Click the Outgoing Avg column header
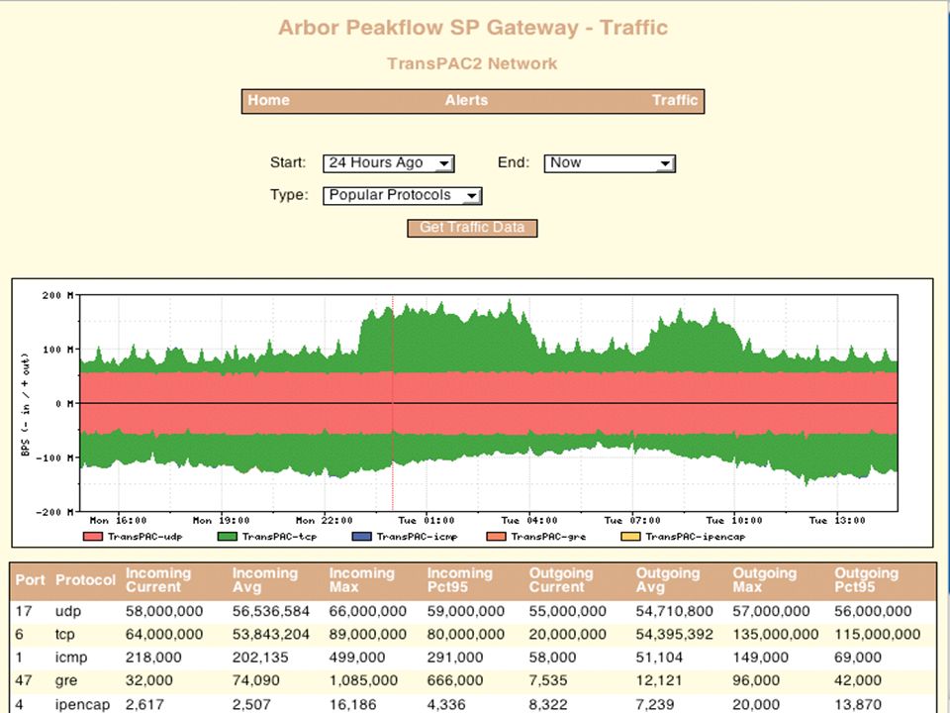 668,580
